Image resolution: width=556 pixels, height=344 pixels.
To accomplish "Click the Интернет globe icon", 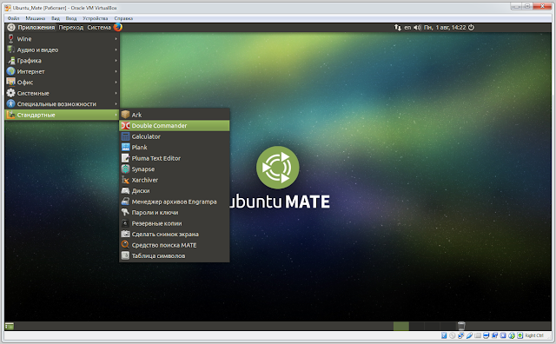I will [11, 71].
